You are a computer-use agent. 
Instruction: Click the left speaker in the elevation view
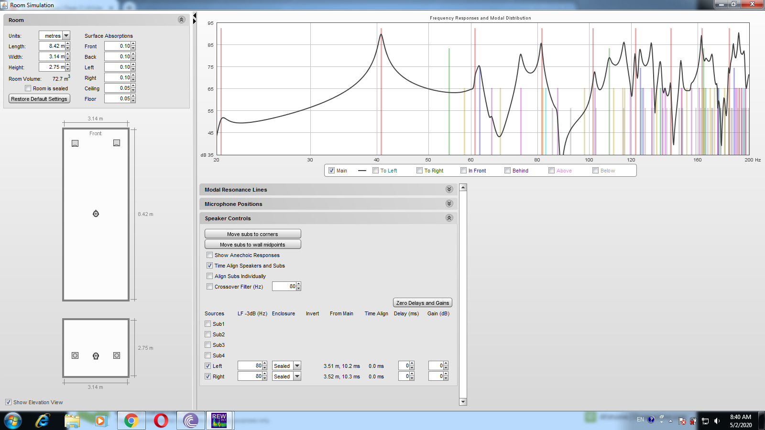[x=75, y=355]
